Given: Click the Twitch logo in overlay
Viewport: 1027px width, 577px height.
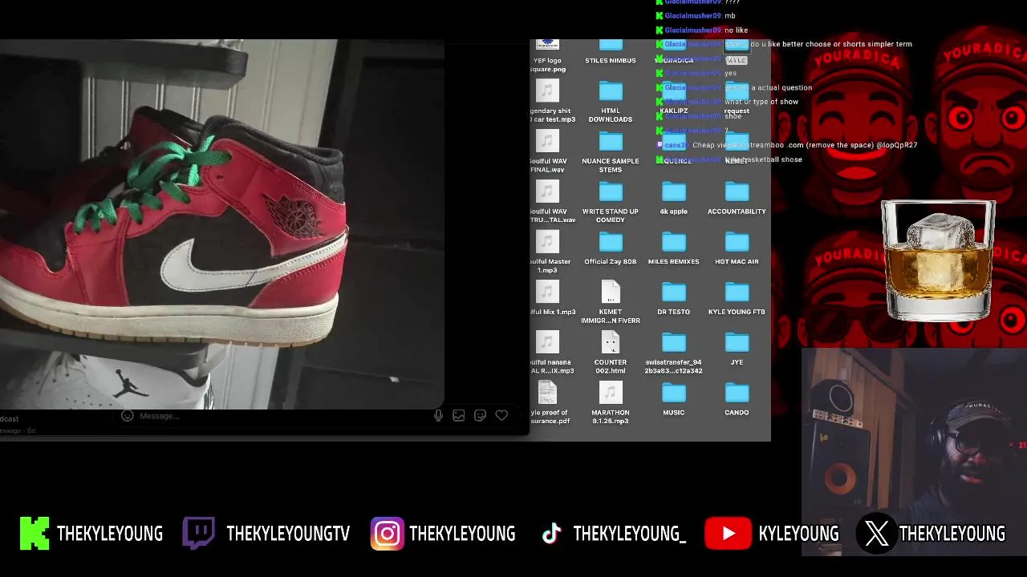Looking at the screenshot, I should pyautogui.click(x=198, y=534).
